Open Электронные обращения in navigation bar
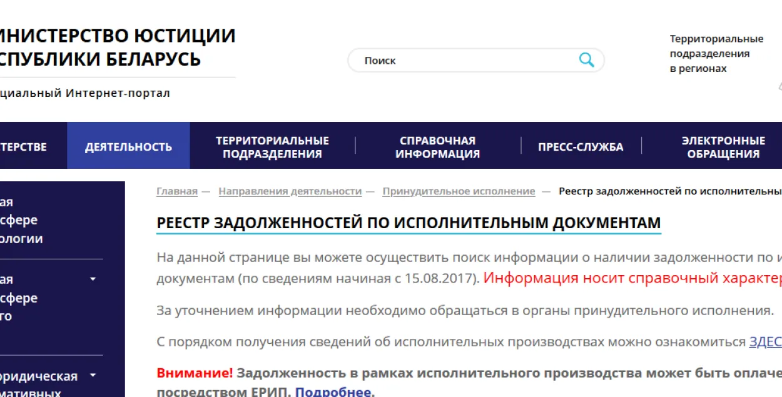This screenshot has height=397, width=782. pos(723,147)
